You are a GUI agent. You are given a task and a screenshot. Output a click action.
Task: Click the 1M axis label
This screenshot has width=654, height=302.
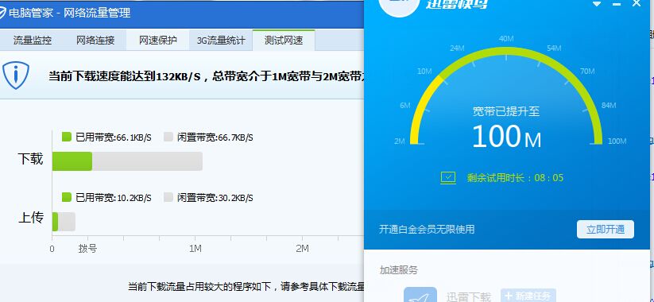[x=195, y=249]
